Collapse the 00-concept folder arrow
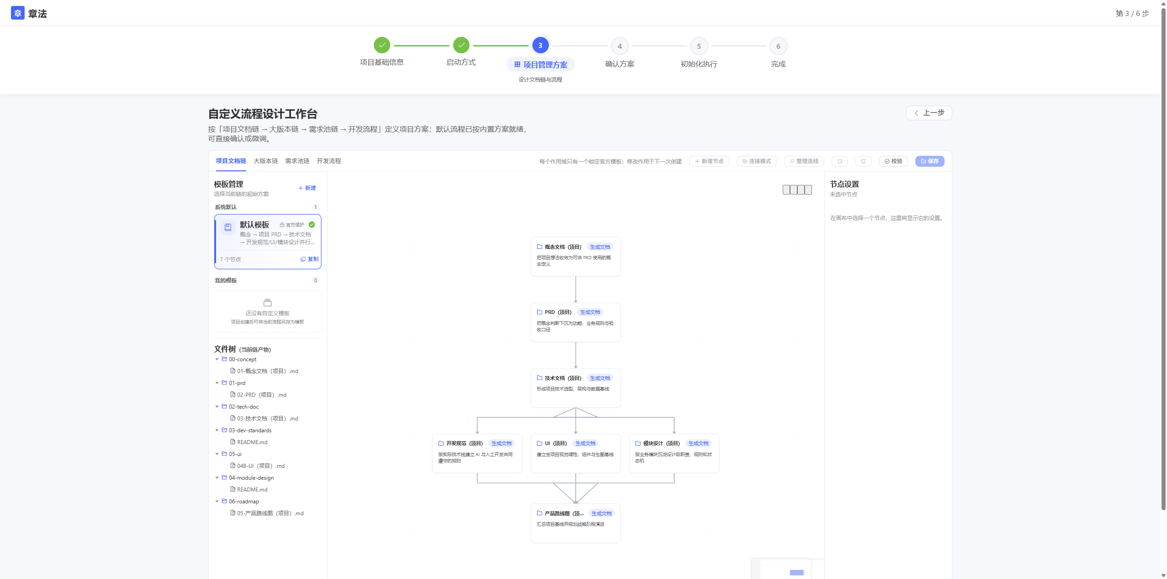 [217, 359]
